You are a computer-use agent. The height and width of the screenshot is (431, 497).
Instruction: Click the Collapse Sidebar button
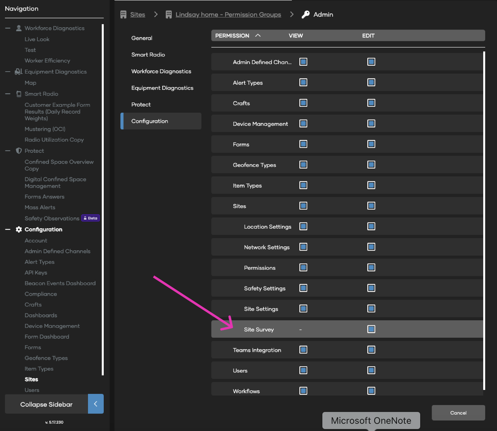pos(46,404)
